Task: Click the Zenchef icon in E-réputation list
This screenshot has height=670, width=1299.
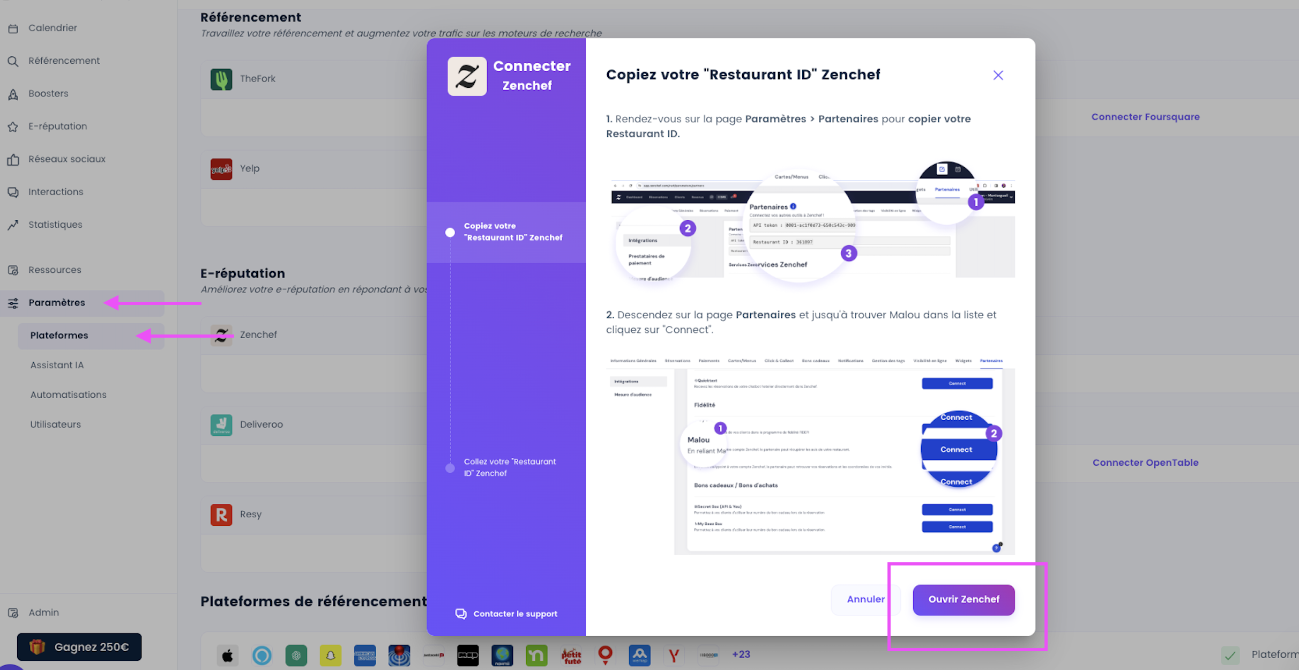Action: click(x=221, y=335)
